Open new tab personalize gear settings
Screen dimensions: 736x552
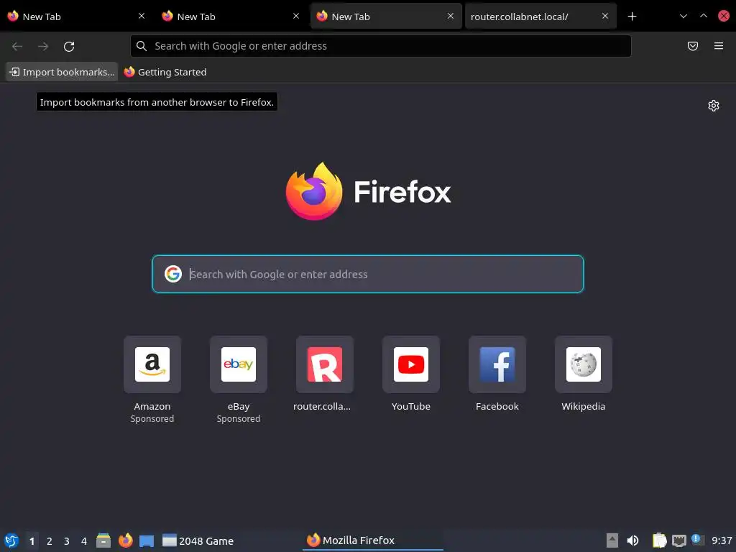tap(714, 106)
